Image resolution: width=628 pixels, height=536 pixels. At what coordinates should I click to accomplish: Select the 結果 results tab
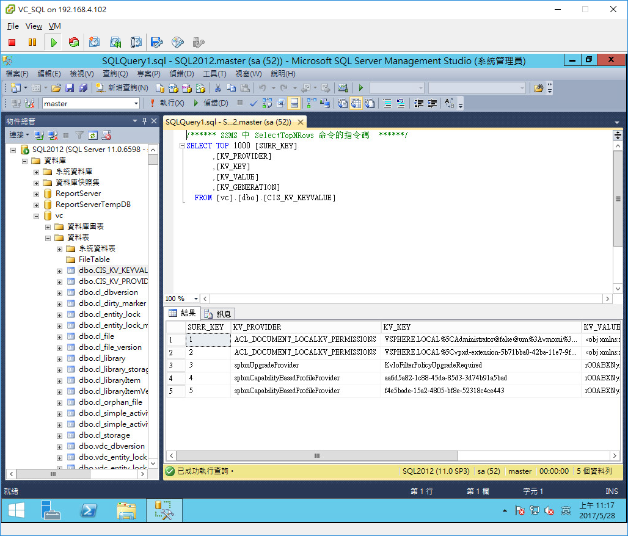click(x=183, y=313)
